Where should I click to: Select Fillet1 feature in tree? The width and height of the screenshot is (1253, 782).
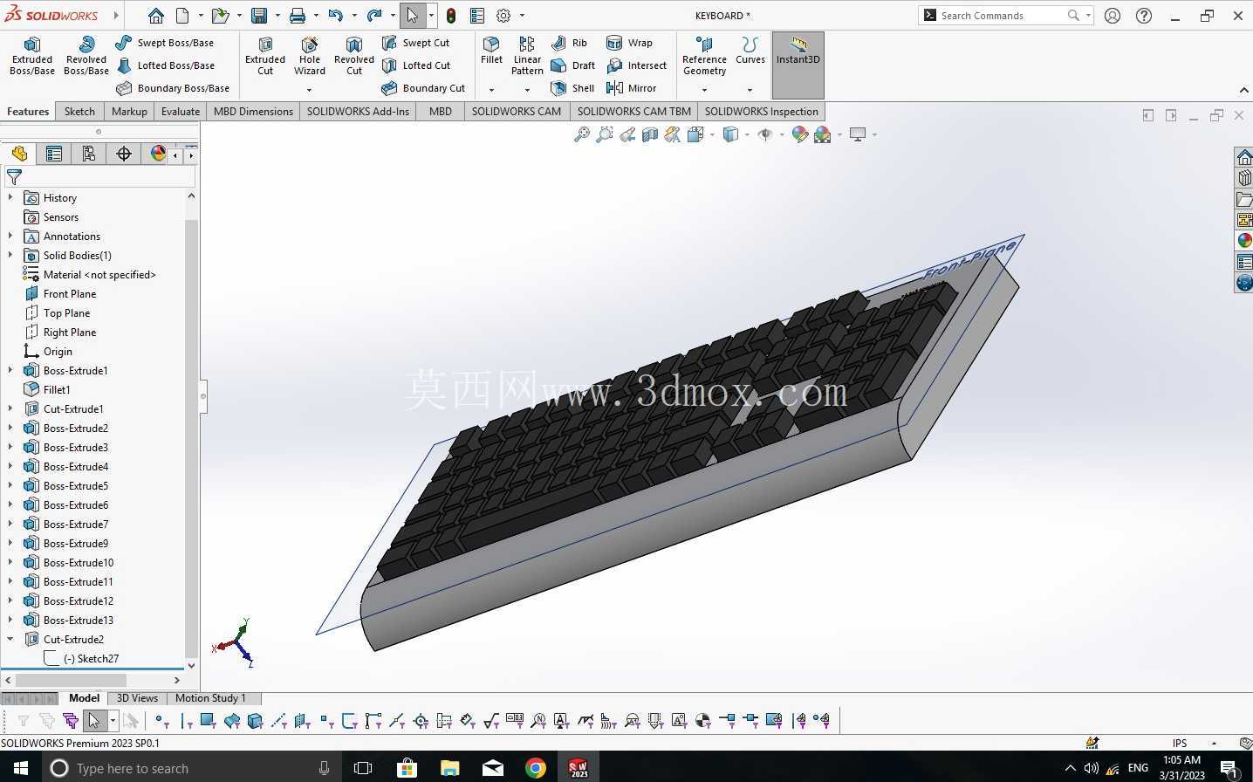point(57,390)
